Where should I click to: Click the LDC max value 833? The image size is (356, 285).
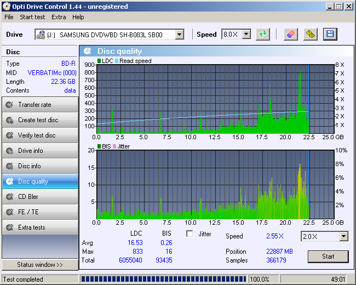coord(137,252)
